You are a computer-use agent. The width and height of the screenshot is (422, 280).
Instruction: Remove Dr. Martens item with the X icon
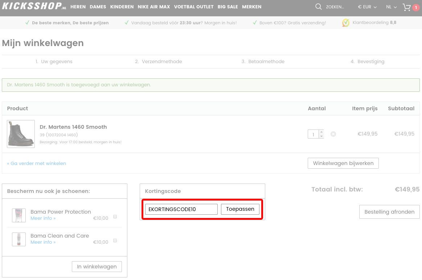coord(333,134)
